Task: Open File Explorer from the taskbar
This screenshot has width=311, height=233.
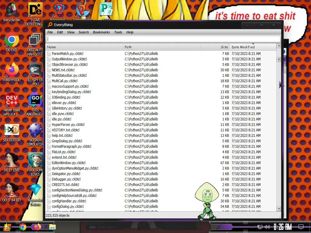Action: (52, 227)
